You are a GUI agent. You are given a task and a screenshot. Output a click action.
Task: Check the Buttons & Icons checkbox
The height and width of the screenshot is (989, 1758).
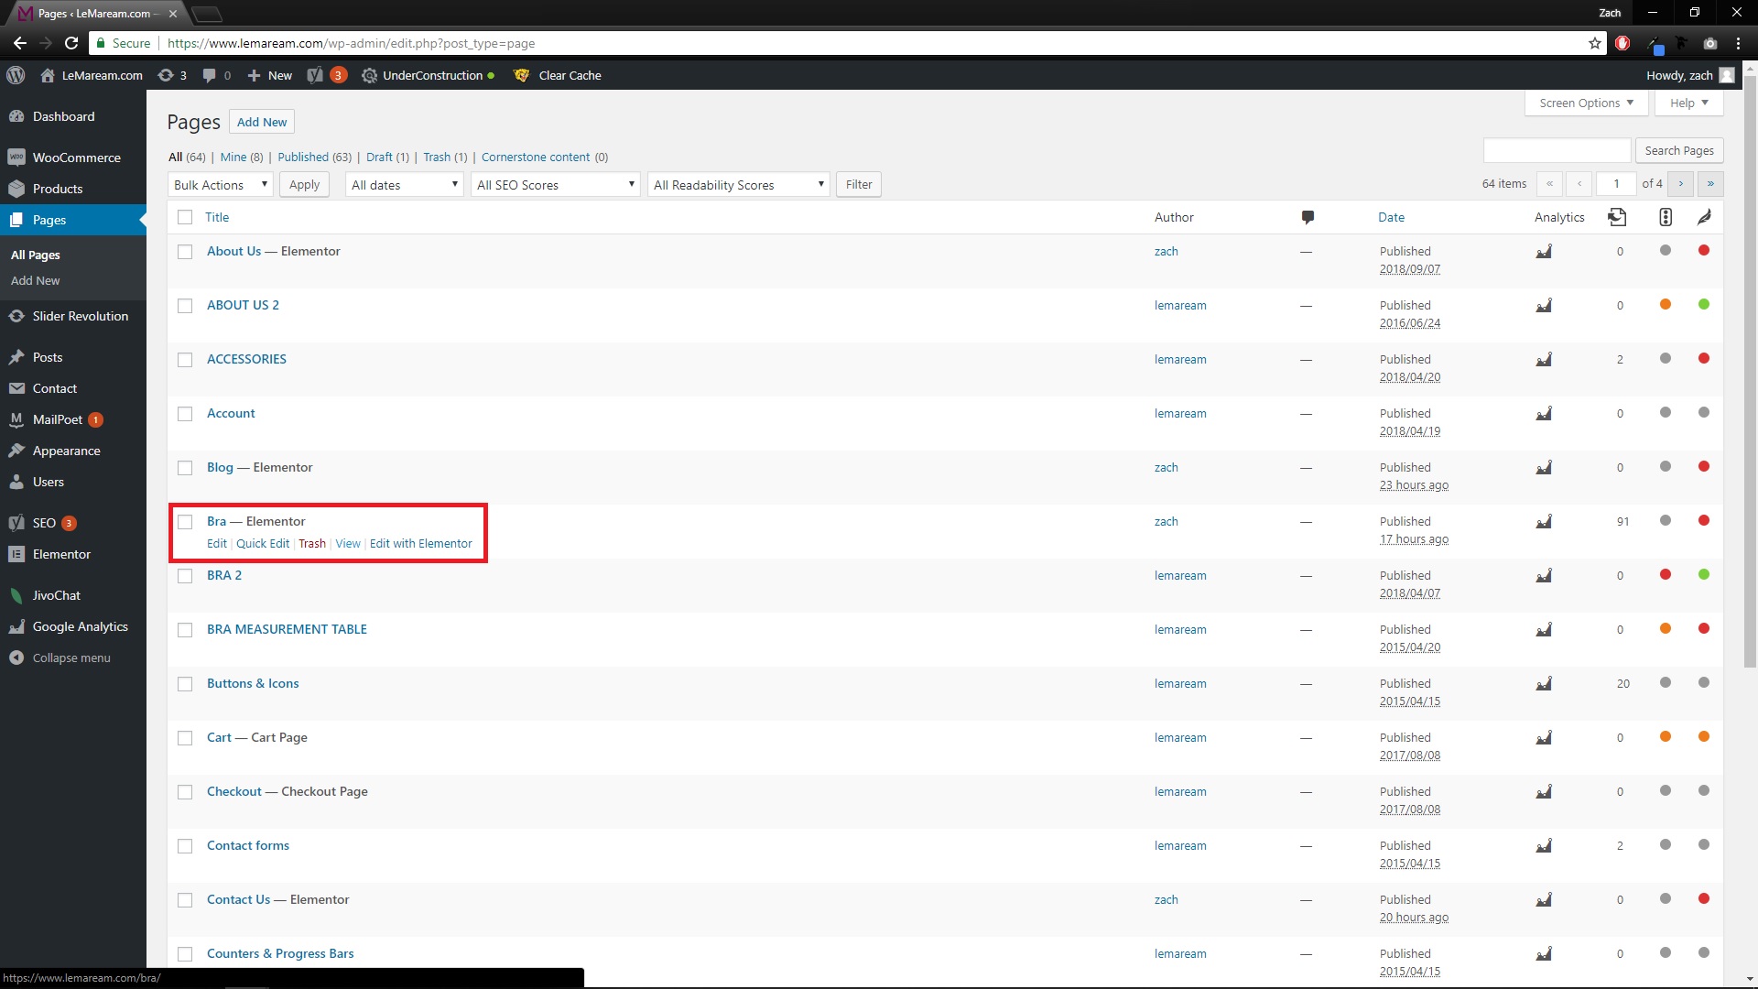point(185,684)
